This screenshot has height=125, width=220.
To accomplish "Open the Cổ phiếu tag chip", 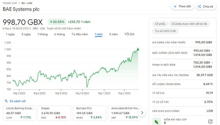I will [x=160, y=24].
